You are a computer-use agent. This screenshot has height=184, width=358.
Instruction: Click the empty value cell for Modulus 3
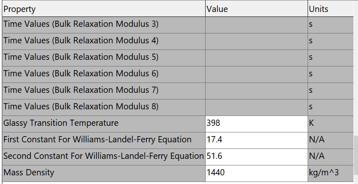(256, 25)
